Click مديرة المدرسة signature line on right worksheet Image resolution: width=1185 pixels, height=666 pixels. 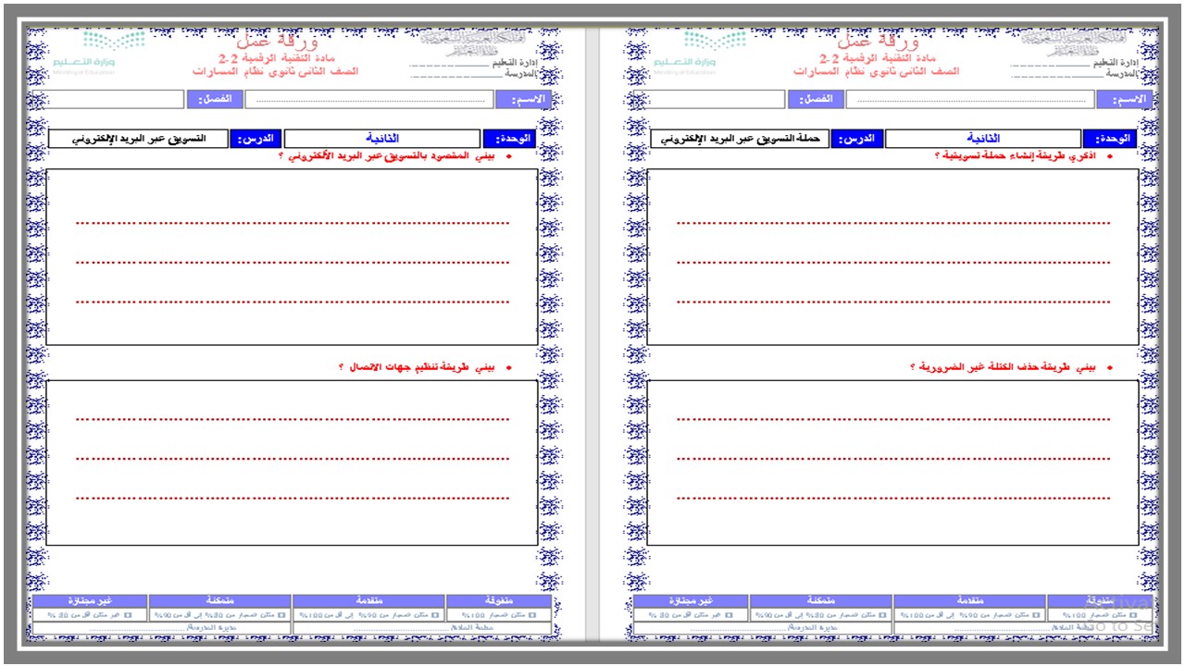point(762,628)
